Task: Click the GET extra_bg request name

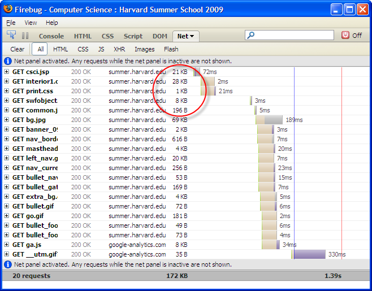Action: point(35,197)
